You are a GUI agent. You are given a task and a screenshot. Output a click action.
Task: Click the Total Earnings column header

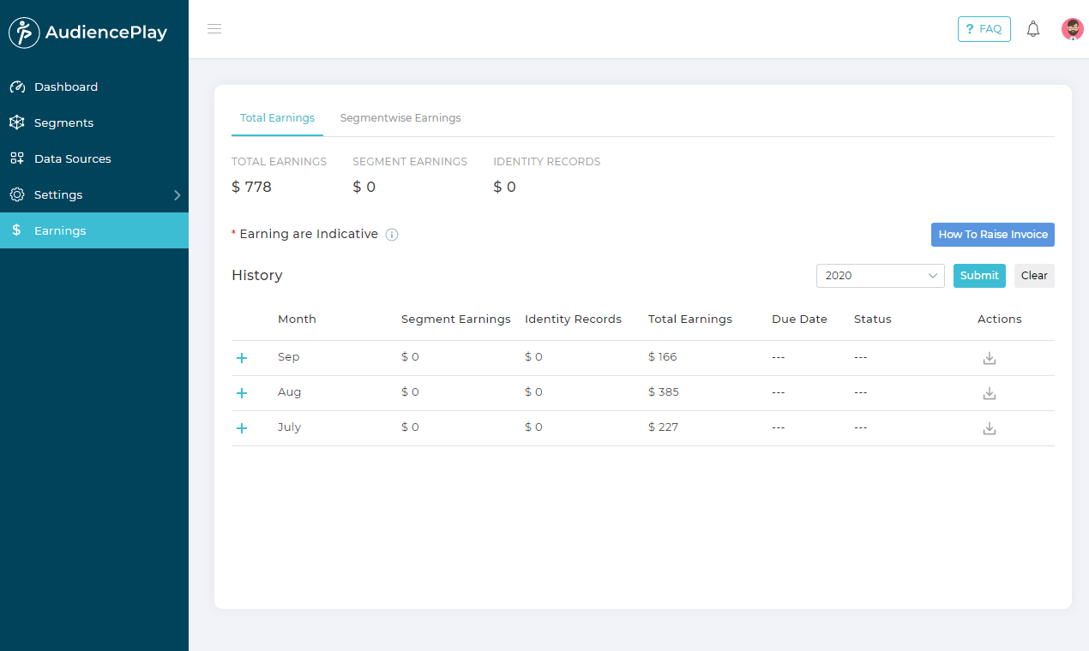690,320
